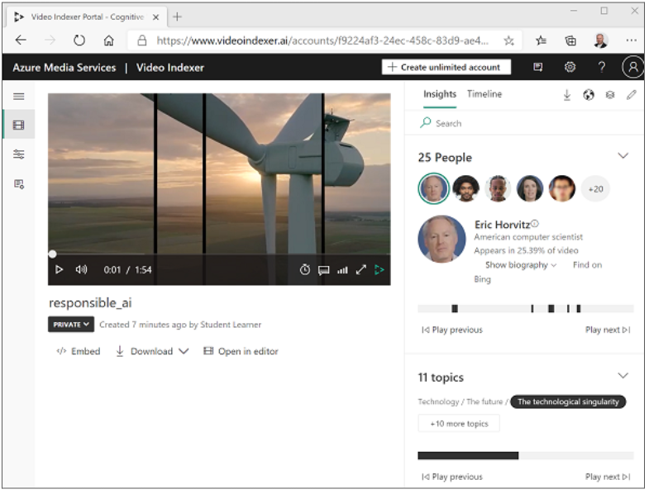Open the browser profile picture
The height and width of the screenshot is (494, 649).
(x=602, y=40)
